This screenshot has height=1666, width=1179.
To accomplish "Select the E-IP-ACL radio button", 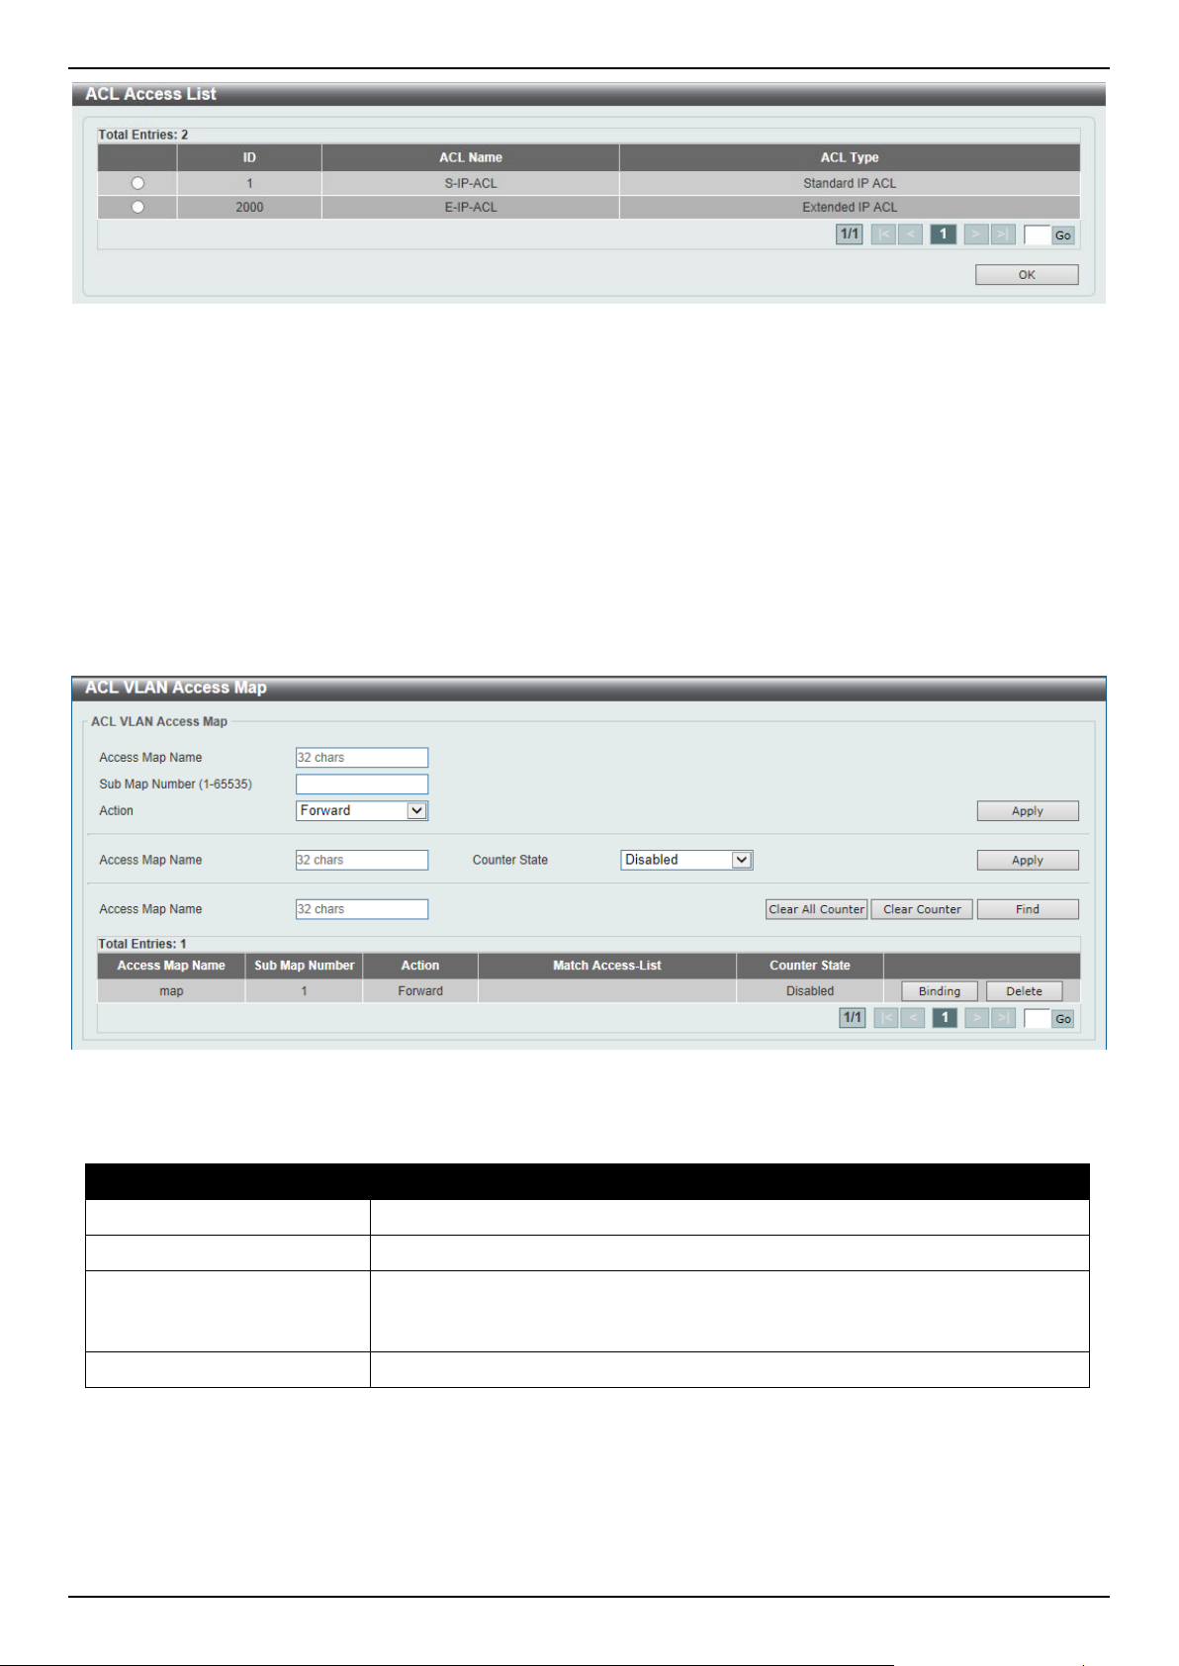I will [x=137, y=207].
